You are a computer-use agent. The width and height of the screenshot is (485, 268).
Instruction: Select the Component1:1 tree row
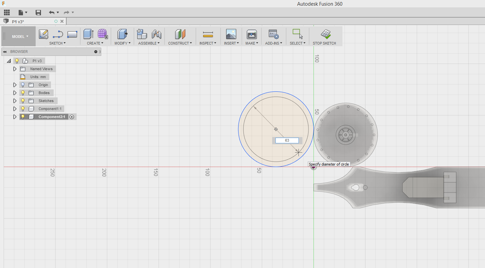42,109
